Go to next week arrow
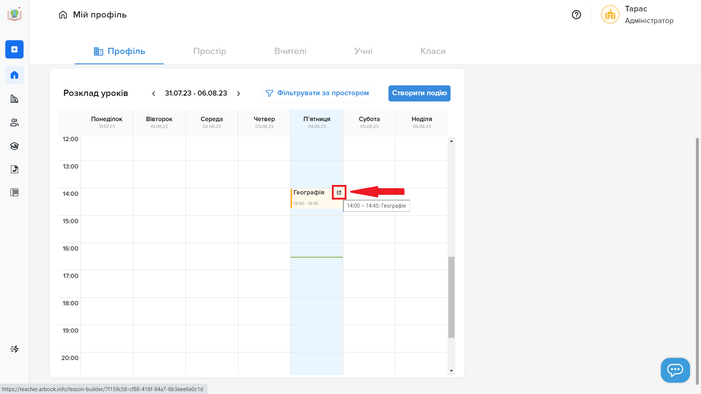This screenshot has width=701, height=394. [238, 93]
